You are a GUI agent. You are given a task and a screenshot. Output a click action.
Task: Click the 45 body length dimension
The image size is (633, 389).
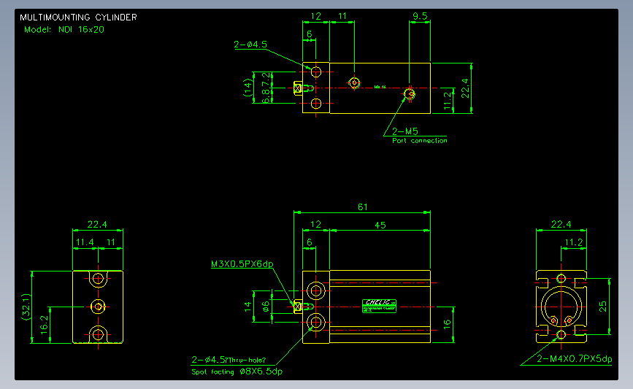click(x=380, y=226)
